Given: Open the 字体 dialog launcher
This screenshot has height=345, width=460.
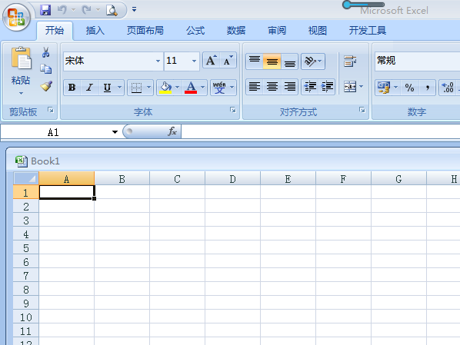Looking at the screenshot, I should click(233, 110).
